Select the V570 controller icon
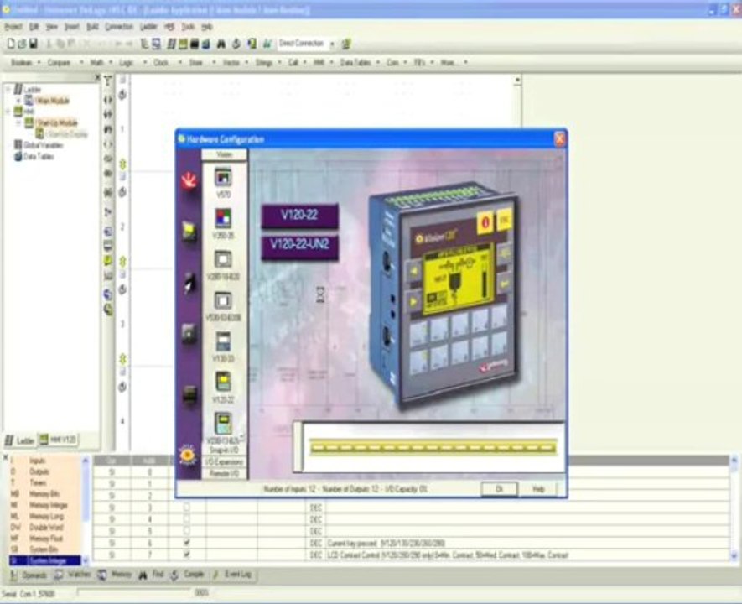 (223, 177)
